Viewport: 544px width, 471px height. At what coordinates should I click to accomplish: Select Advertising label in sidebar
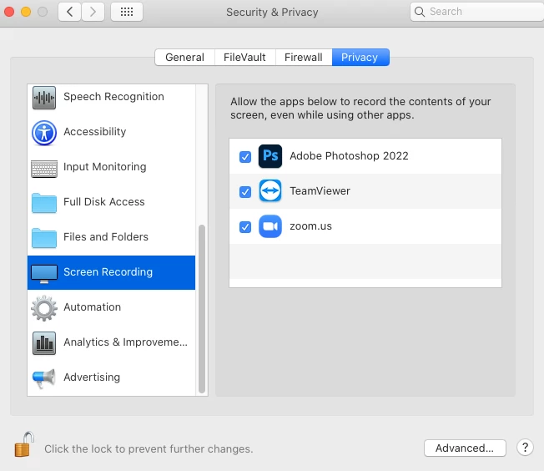coord(92,377)
